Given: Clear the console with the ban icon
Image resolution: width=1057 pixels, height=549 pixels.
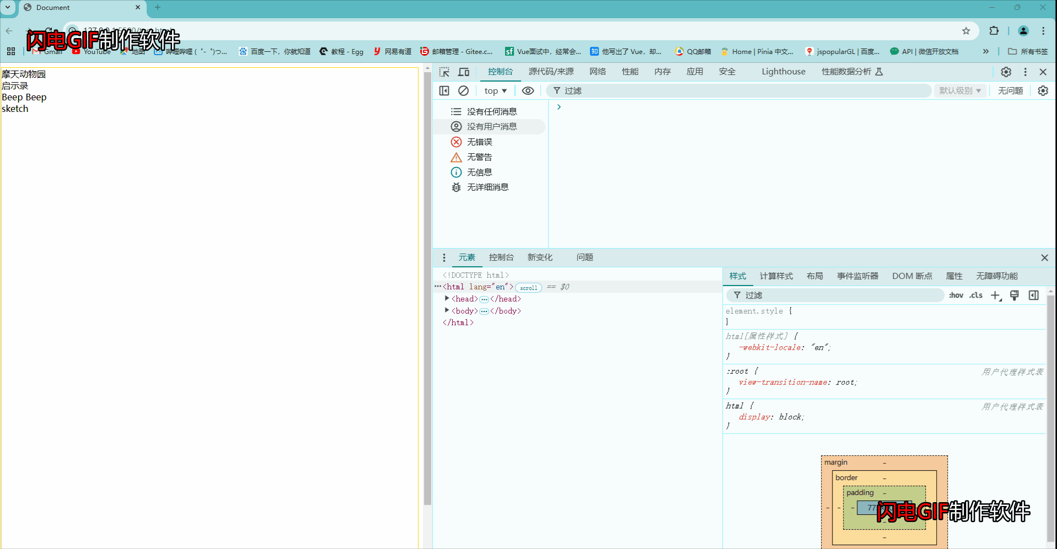Looking at the screenshot, I should click(x=464, y=91).
